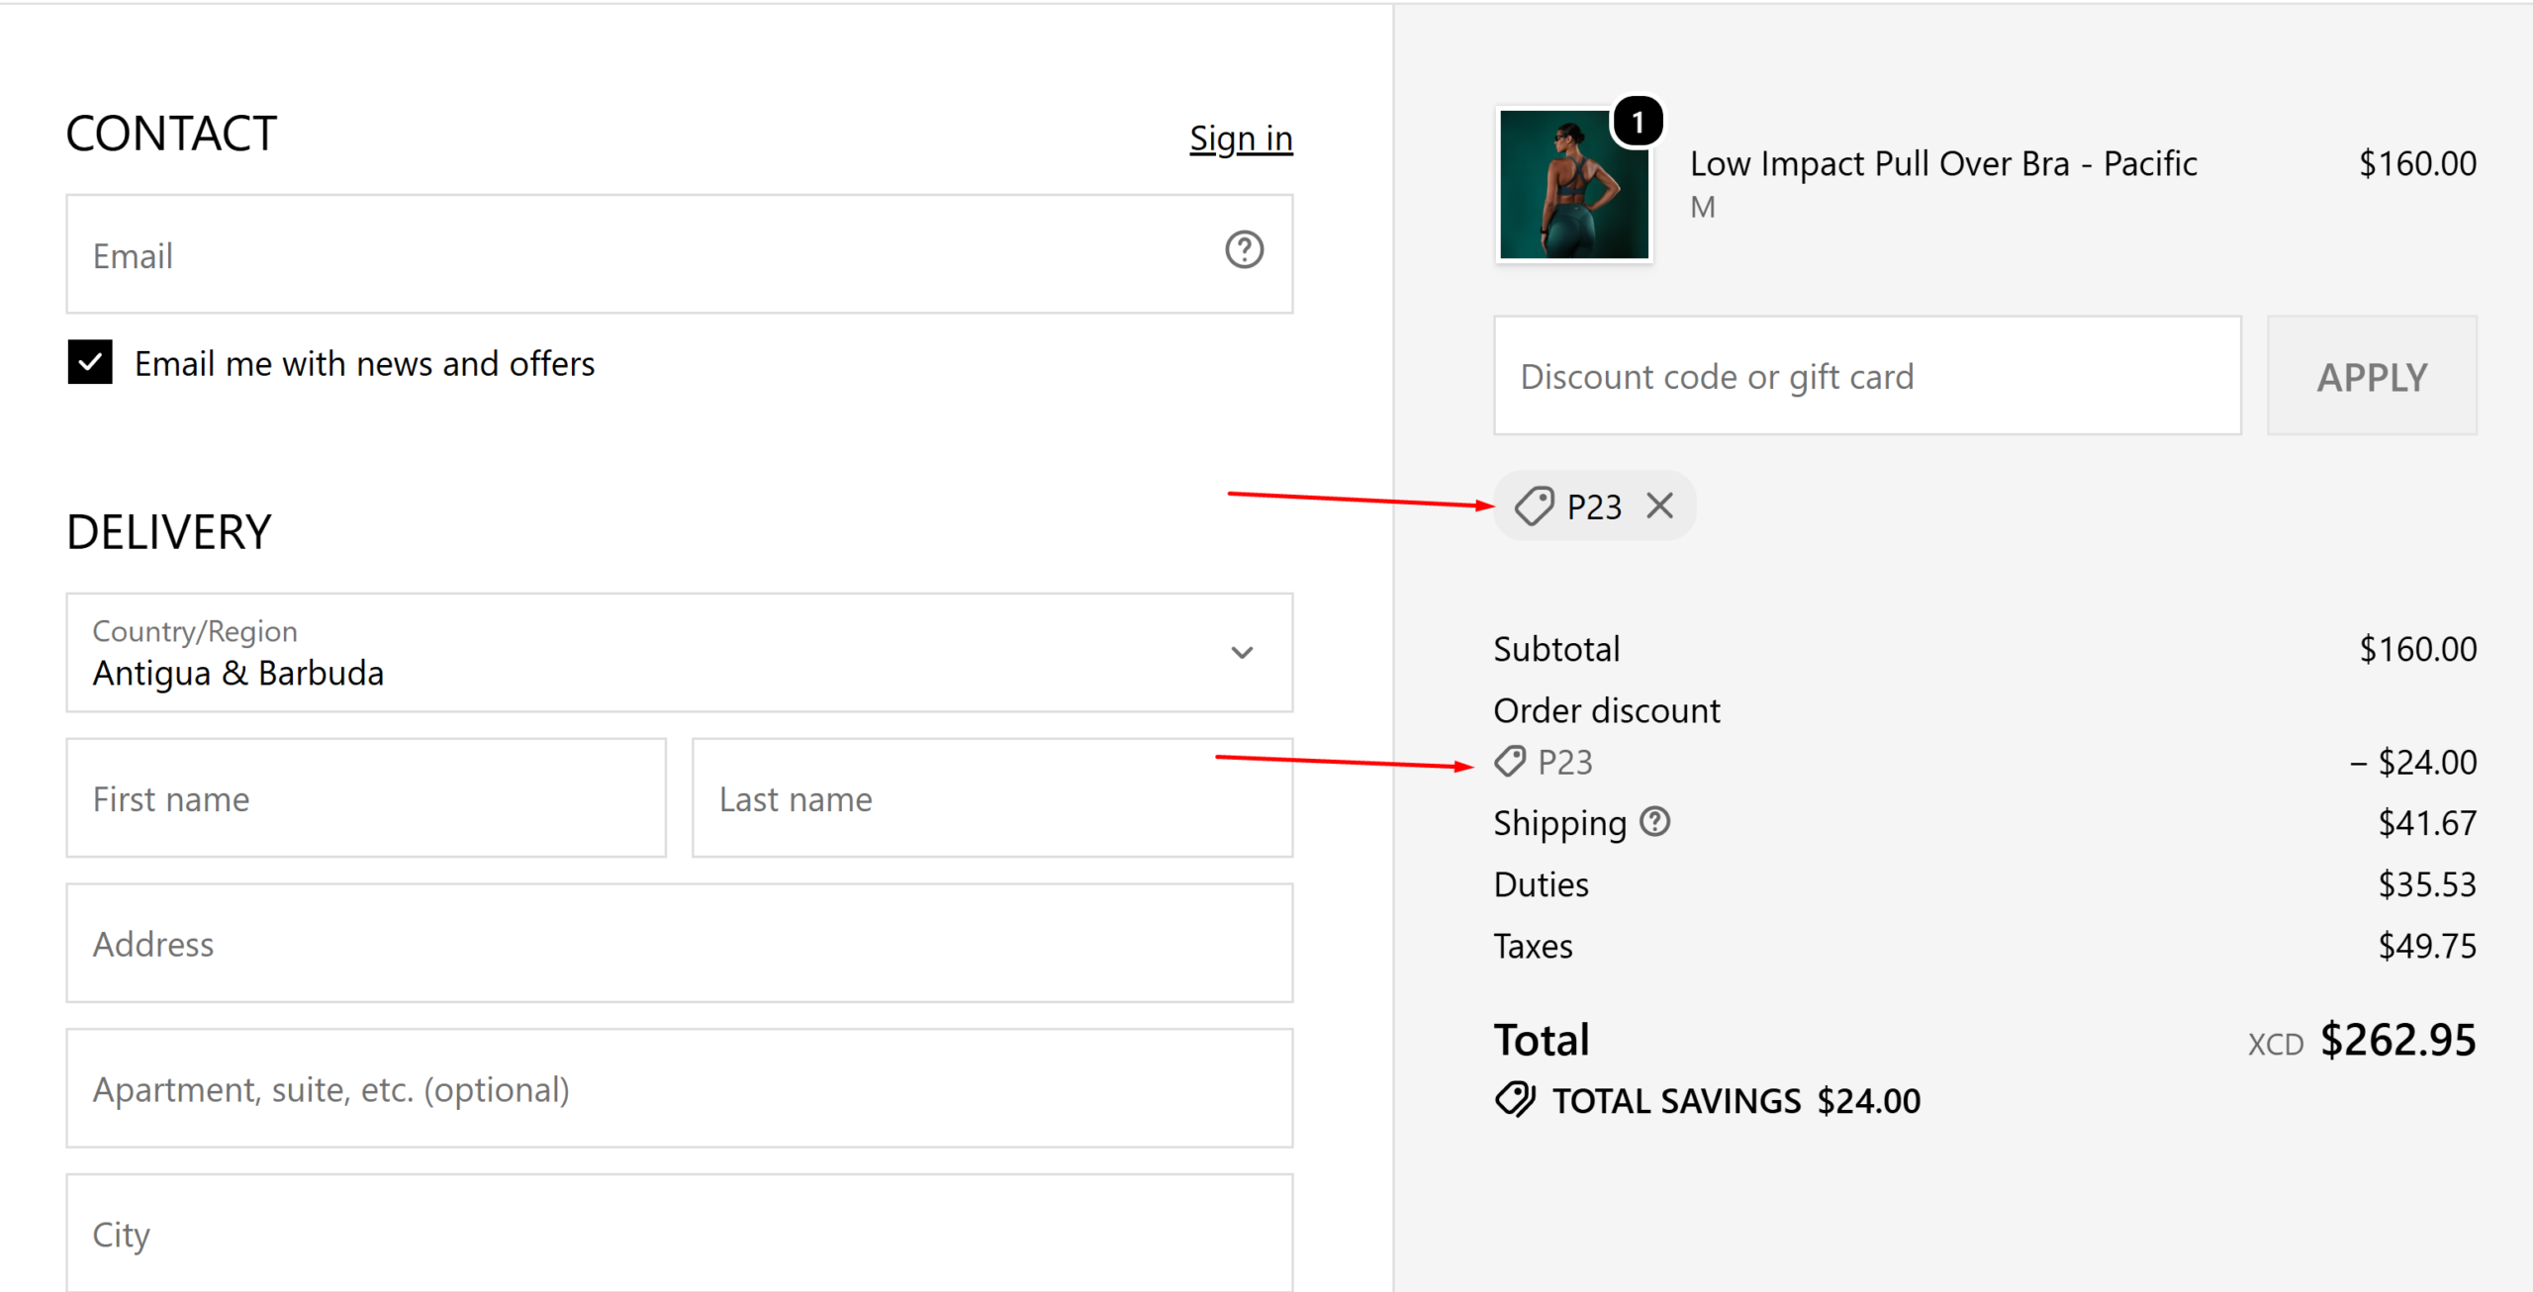Focus the Email input field
The height and width of the screenshot is (1292, 2533).
(x=680, y=254)
